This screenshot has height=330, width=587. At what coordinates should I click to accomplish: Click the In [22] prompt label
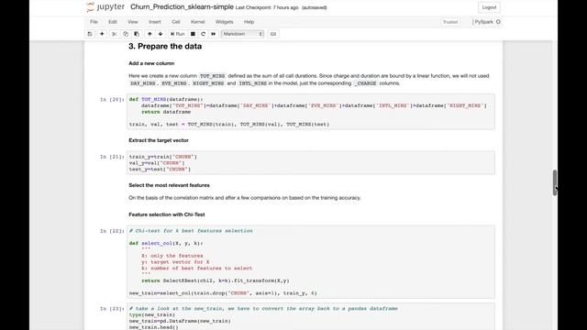[x=112, y=231]
